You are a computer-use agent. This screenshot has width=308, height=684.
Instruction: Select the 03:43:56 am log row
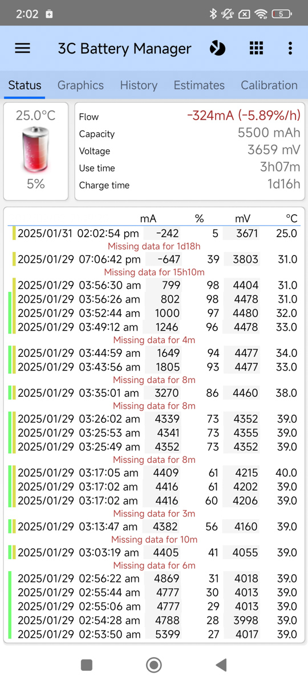coord(154,367)
